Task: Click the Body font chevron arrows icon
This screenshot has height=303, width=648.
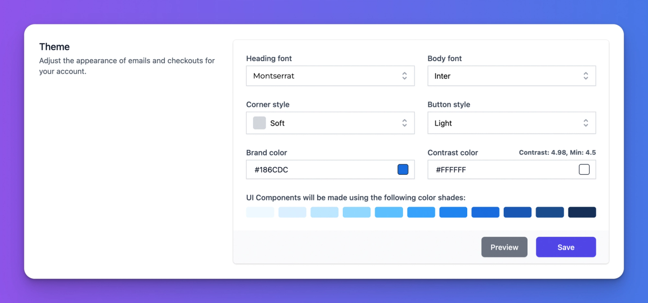Action: [x=586, y=76]
